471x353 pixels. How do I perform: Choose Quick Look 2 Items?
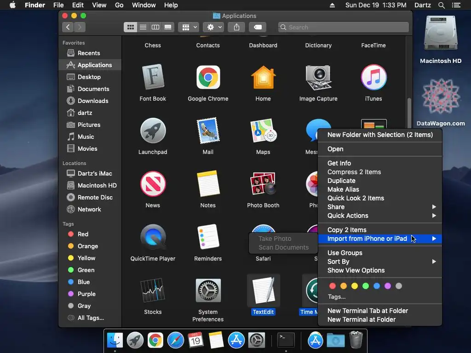[x=380, y=198]
